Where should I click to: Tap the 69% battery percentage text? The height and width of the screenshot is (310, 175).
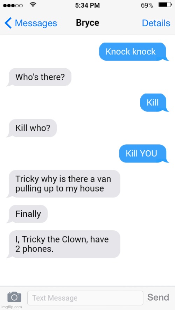click(x=147, y=6)
